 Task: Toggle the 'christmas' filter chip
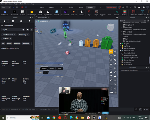tap(26, 43)
